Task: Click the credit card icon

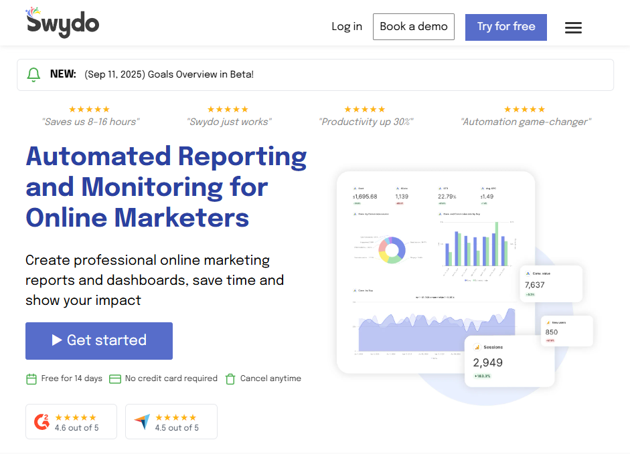Action: 115,379
